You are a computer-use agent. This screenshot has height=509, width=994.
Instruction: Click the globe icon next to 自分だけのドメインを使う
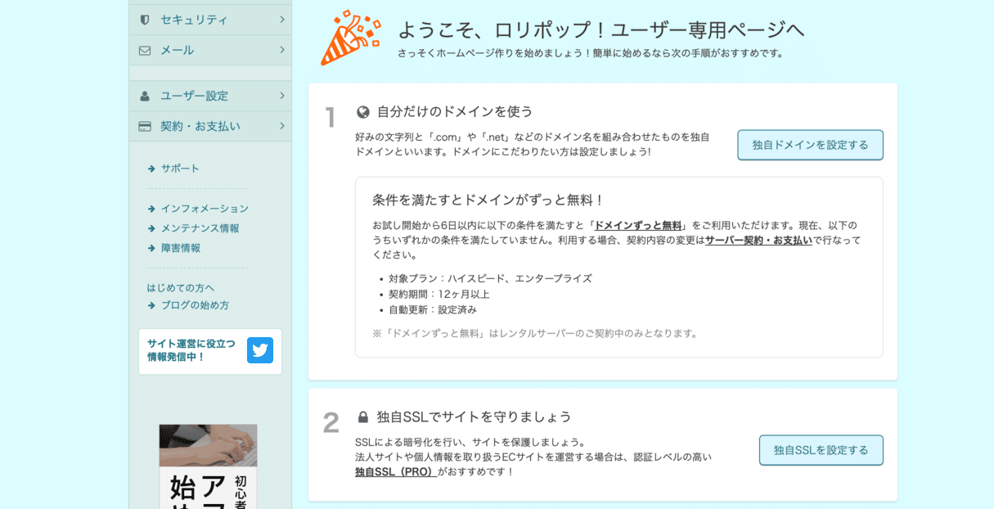(363, 112)
